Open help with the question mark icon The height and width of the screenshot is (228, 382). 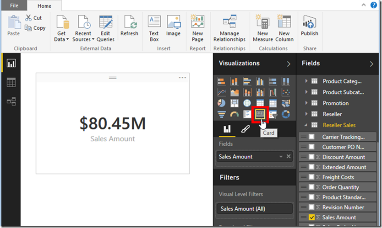pos(373,5)
